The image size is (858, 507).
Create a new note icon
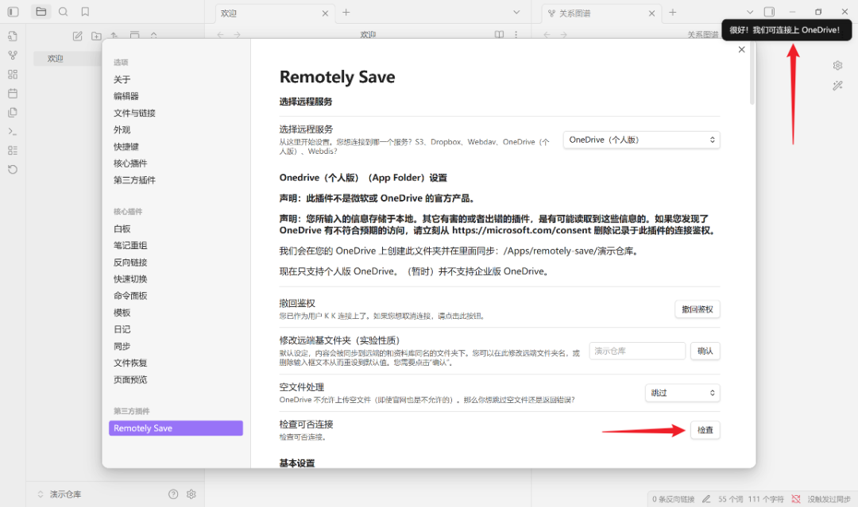pos(78,36)
